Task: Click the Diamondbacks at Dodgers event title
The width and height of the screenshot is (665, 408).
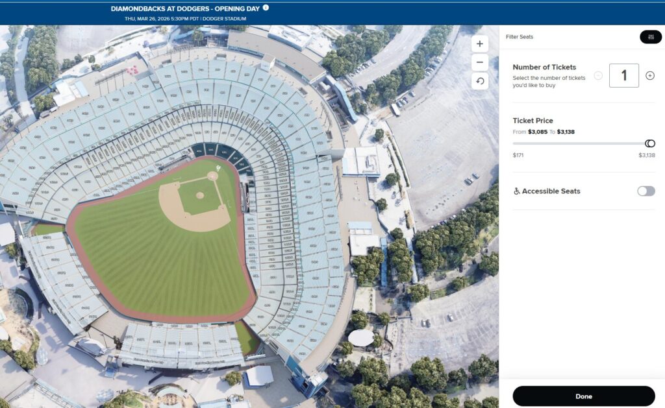Action: 185,8
